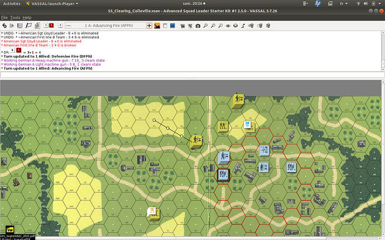Click the HP tray icon
The height and width of the screenshot is (240, 385).
(317, 4)
